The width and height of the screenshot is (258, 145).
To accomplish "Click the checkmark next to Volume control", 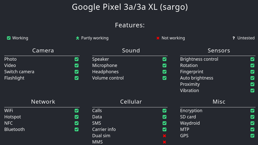I will click(165, 78).
